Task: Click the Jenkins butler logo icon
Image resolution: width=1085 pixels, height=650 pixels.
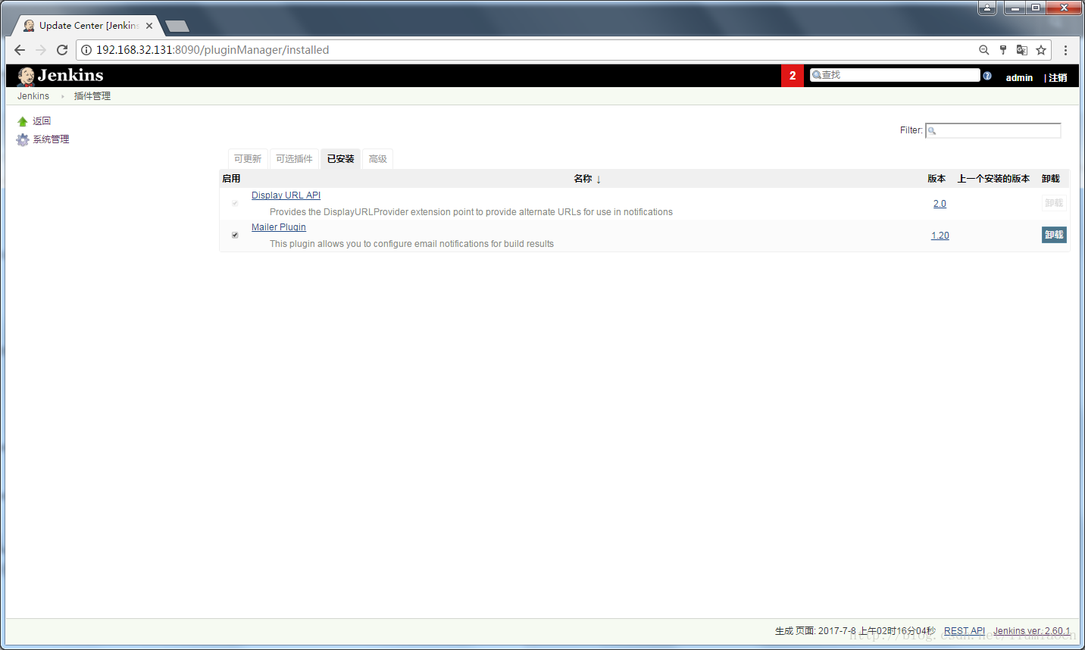Action: click(x=27, y=76)
